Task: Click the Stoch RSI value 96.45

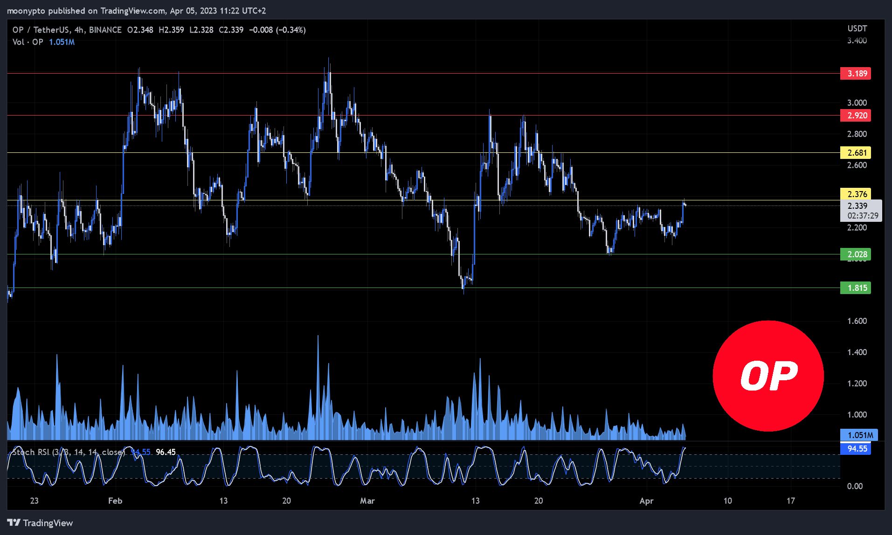Action: 166,452
